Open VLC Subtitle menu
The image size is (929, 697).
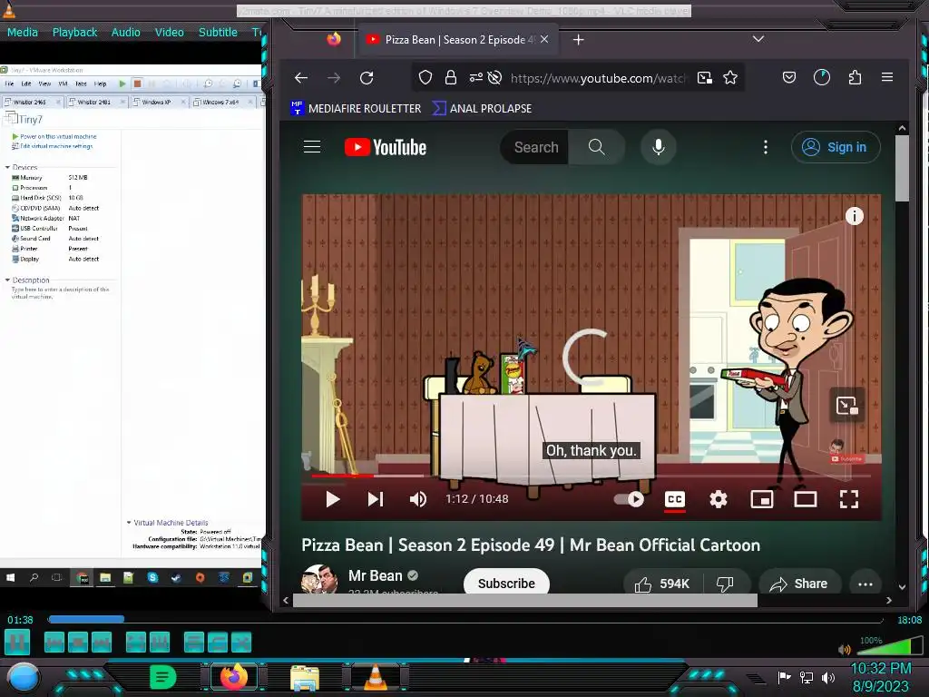pos(218,32)
